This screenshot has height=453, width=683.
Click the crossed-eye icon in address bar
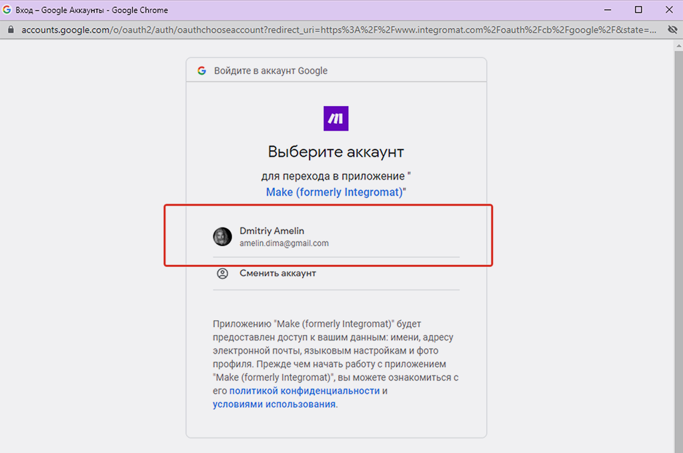[x=672, y=29]
